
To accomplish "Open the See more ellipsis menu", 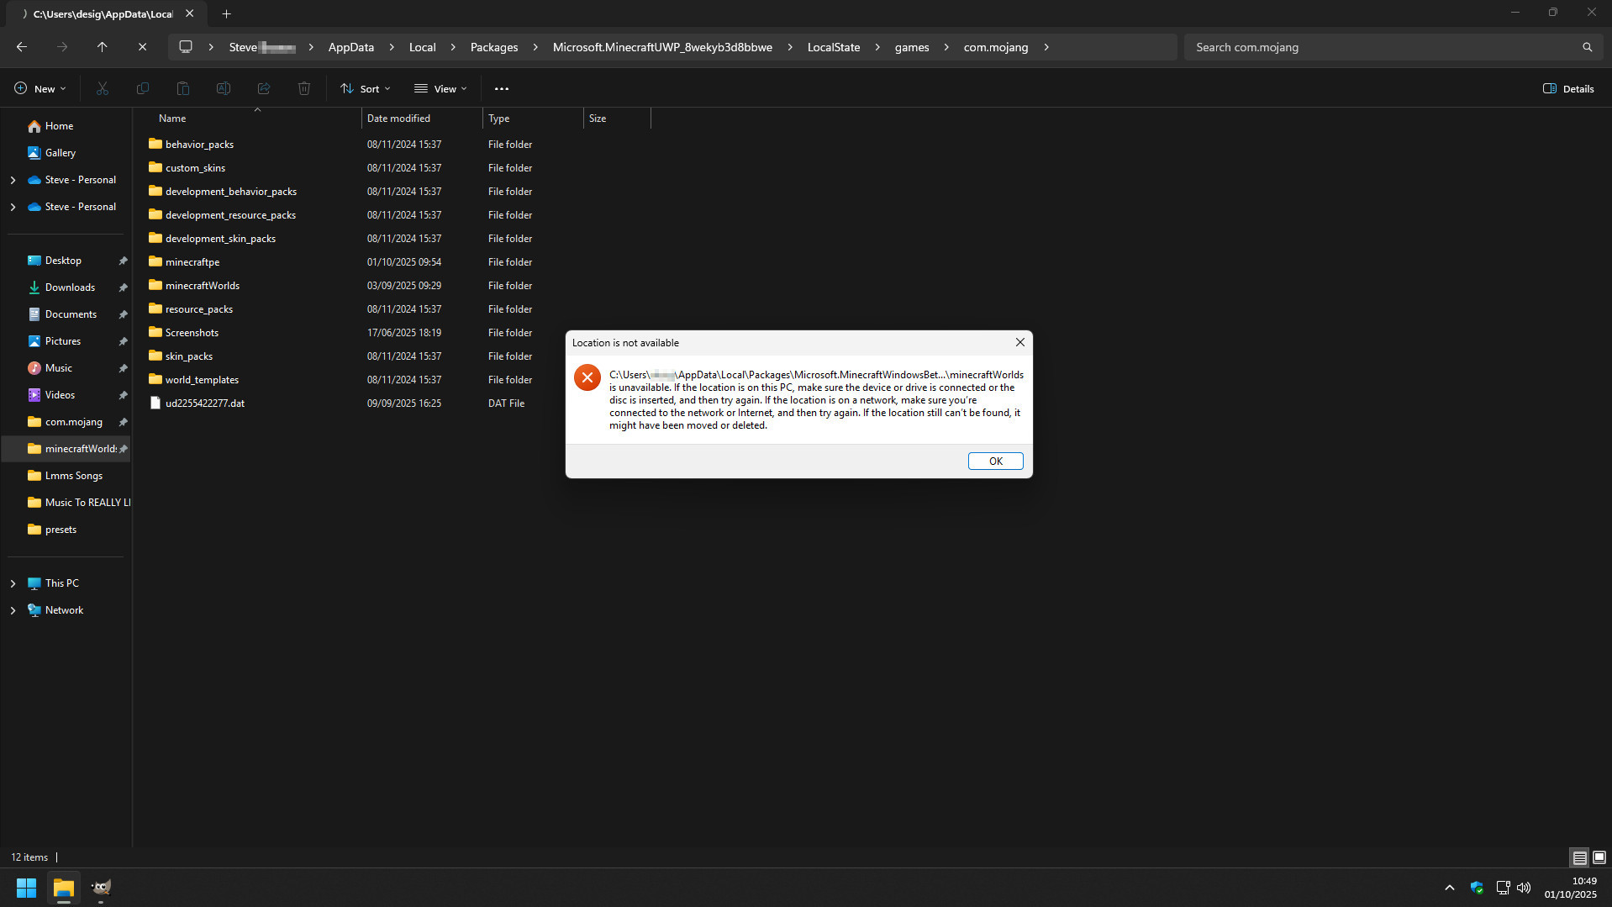I will [x=502, y=88].
